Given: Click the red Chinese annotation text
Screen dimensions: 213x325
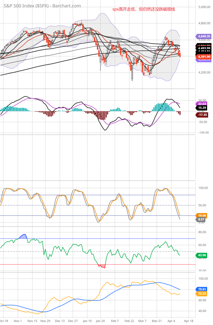Looking at the screenshot, I should (x=144, y=9).
